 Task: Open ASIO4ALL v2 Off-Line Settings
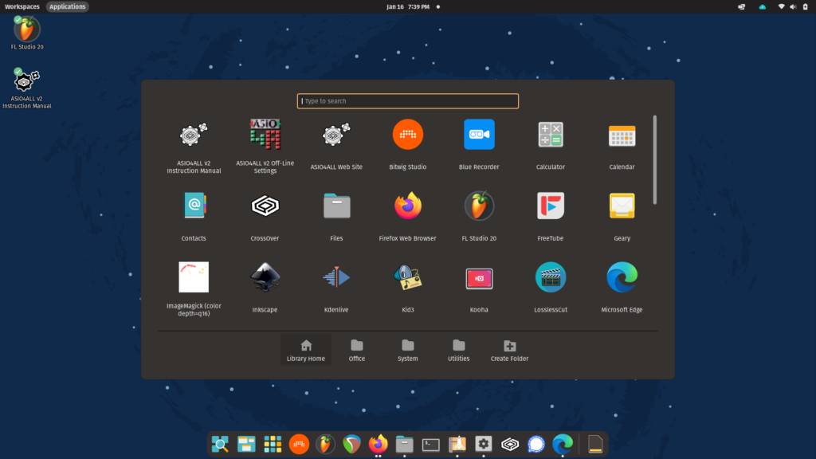[265, 135]
